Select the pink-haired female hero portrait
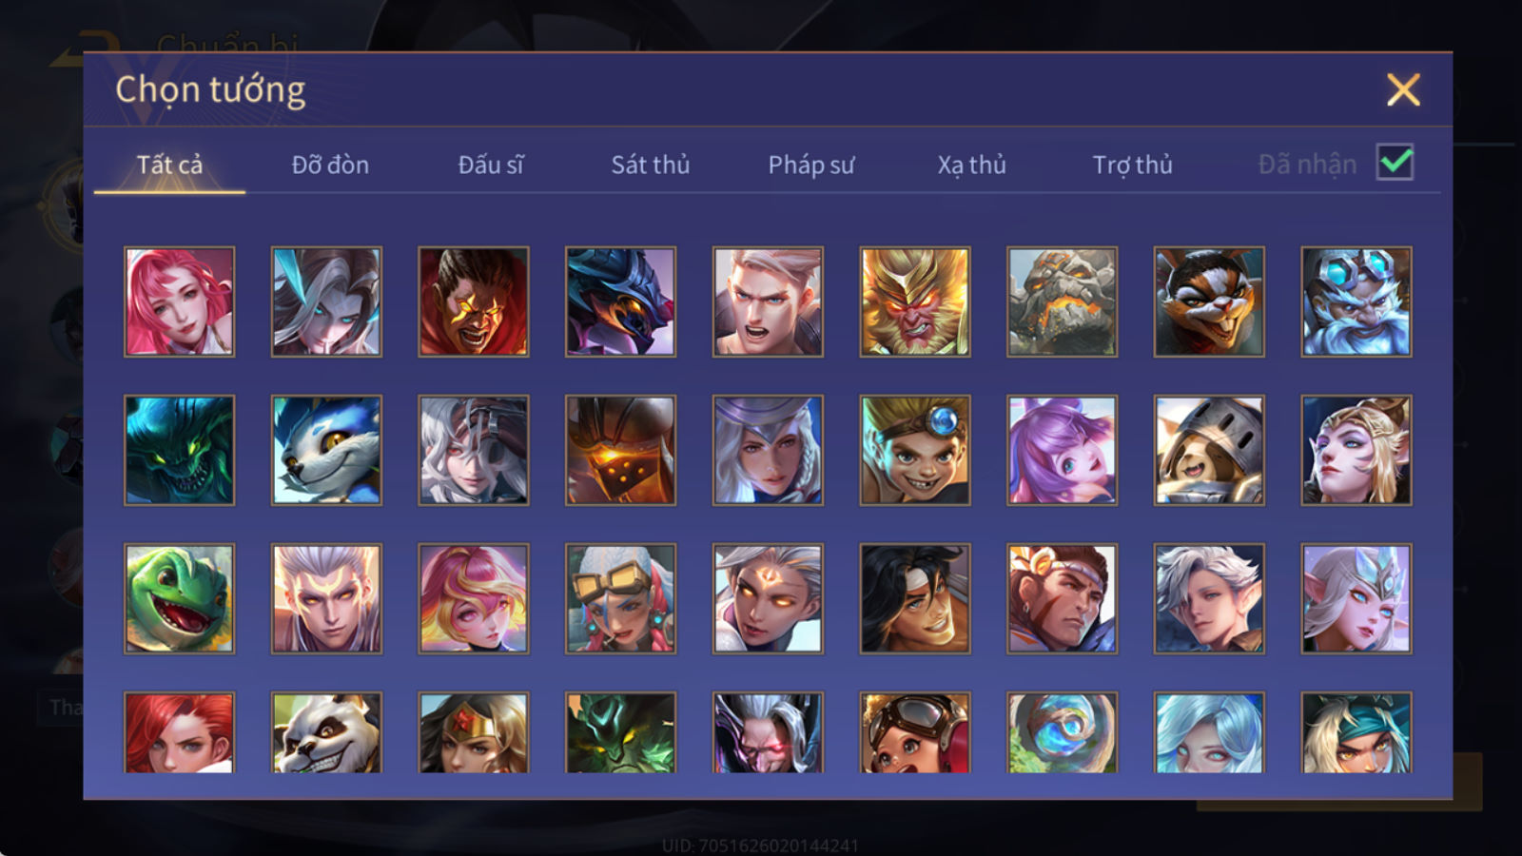This screenshot has height=856, width=1522. (179, 302)
